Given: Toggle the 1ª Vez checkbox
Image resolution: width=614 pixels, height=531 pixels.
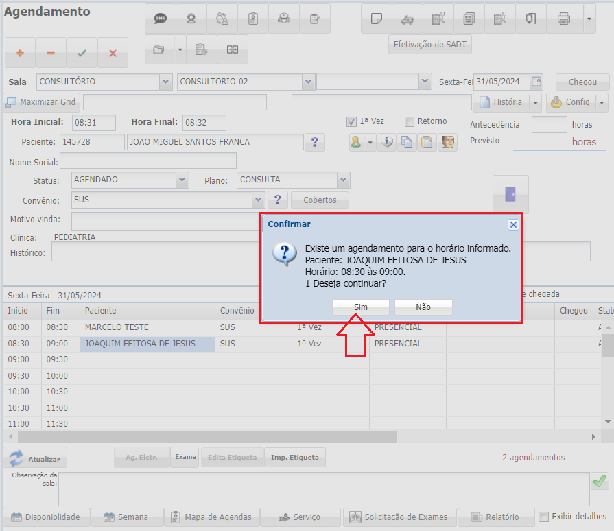Looking at the screenshot, I should 351,122.
